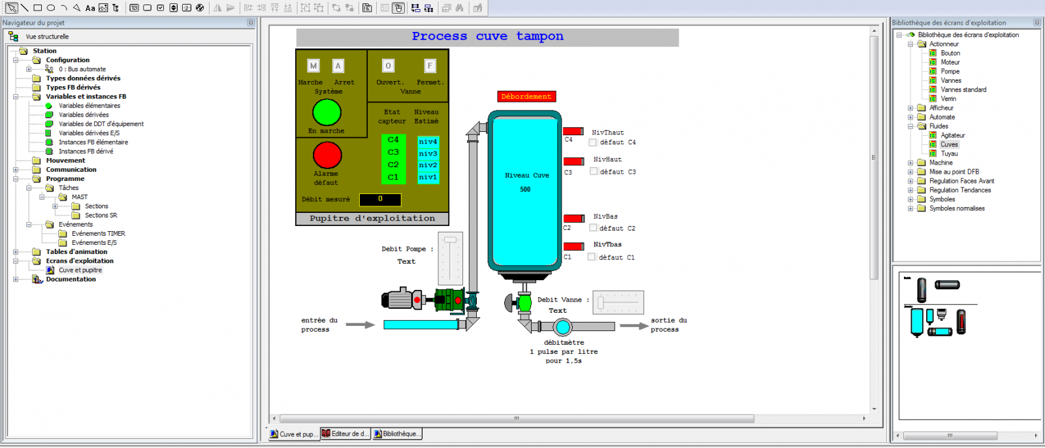Choose the Text (Aa) tool
Screen dimensions: 1045x448
click(x=90, y=8)
